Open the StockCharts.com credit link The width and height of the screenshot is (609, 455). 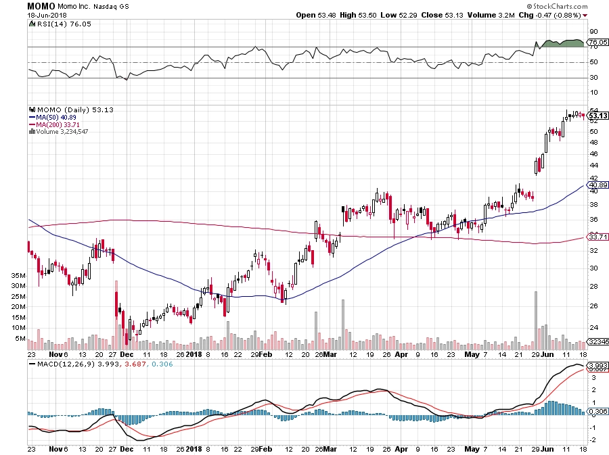tap(558, 6)
